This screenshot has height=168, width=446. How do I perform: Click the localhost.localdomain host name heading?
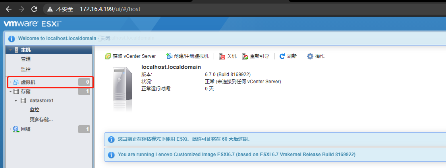pyautogui.click(x=171, y=67)
